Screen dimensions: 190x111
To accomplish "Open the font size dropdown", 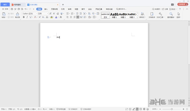I will (x=48, y=13).
